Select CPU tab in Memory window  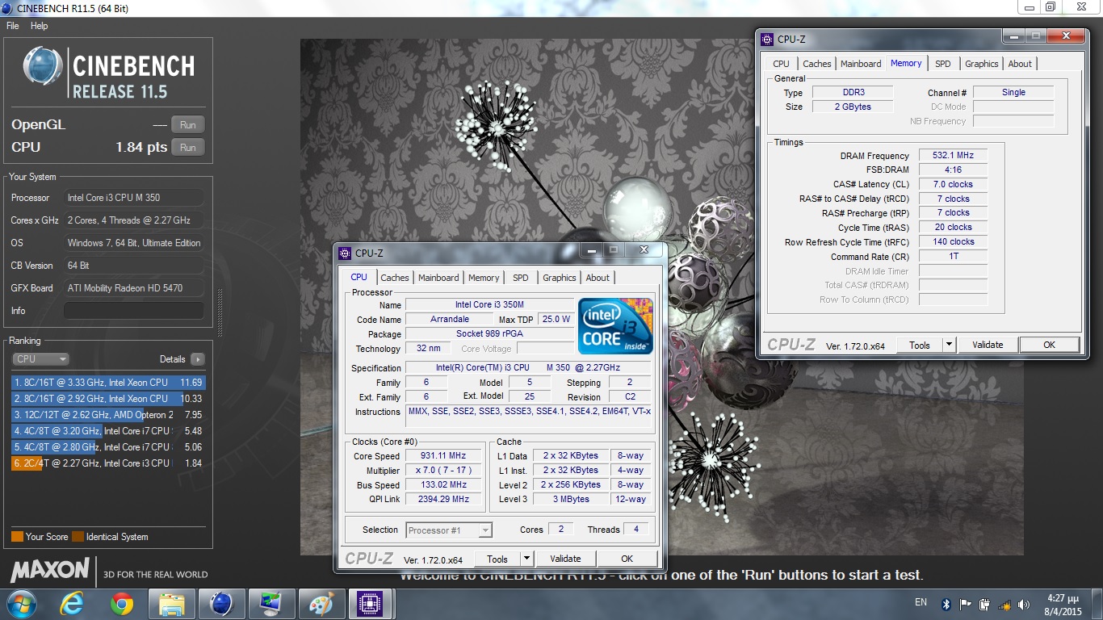point(781,64)
